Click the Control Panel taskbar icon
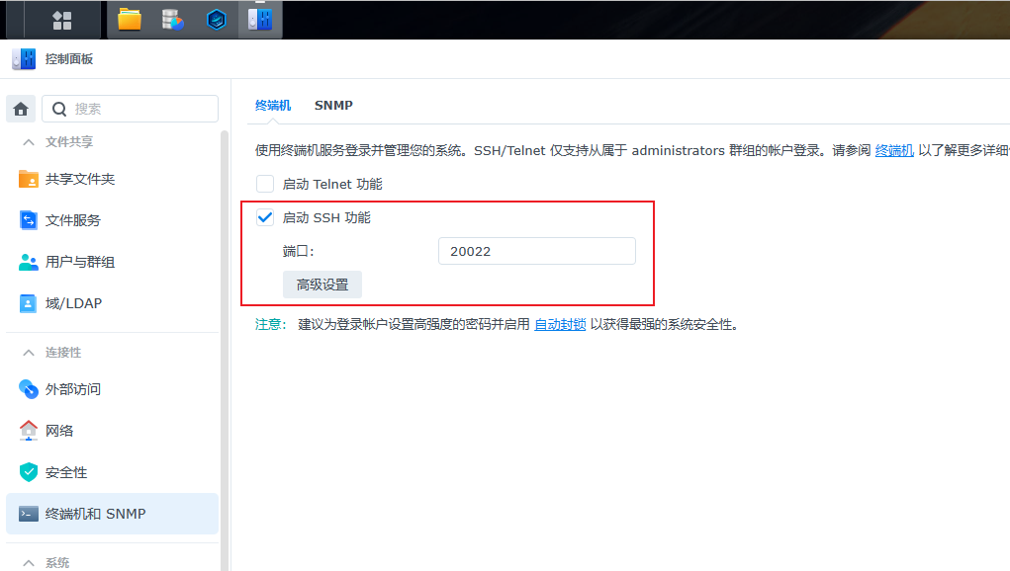Viewport: 1010px width, 571px height. 260,20
